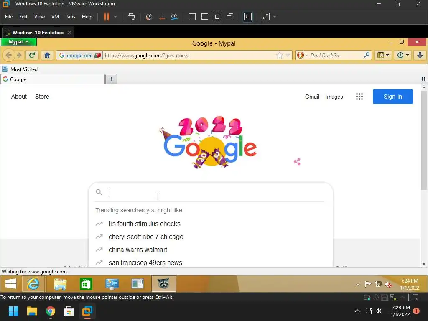Show the tab groups button
Image resolution: width=428 pixels, height=321 pixels.
point(423,79)
